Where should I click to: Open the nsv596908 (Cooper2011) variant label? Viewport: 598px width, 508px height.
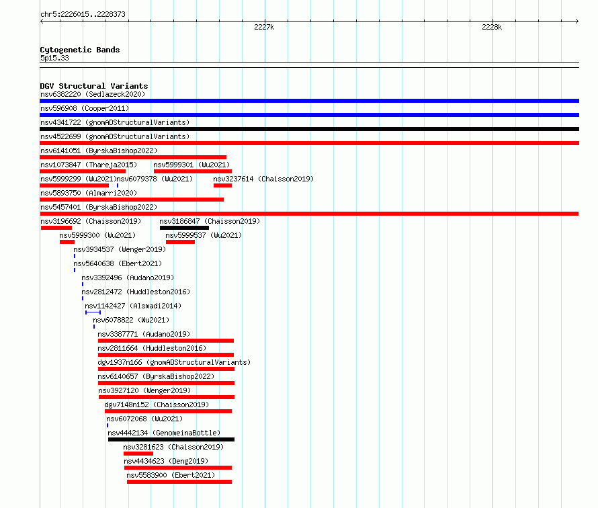[x=85, y=108]
